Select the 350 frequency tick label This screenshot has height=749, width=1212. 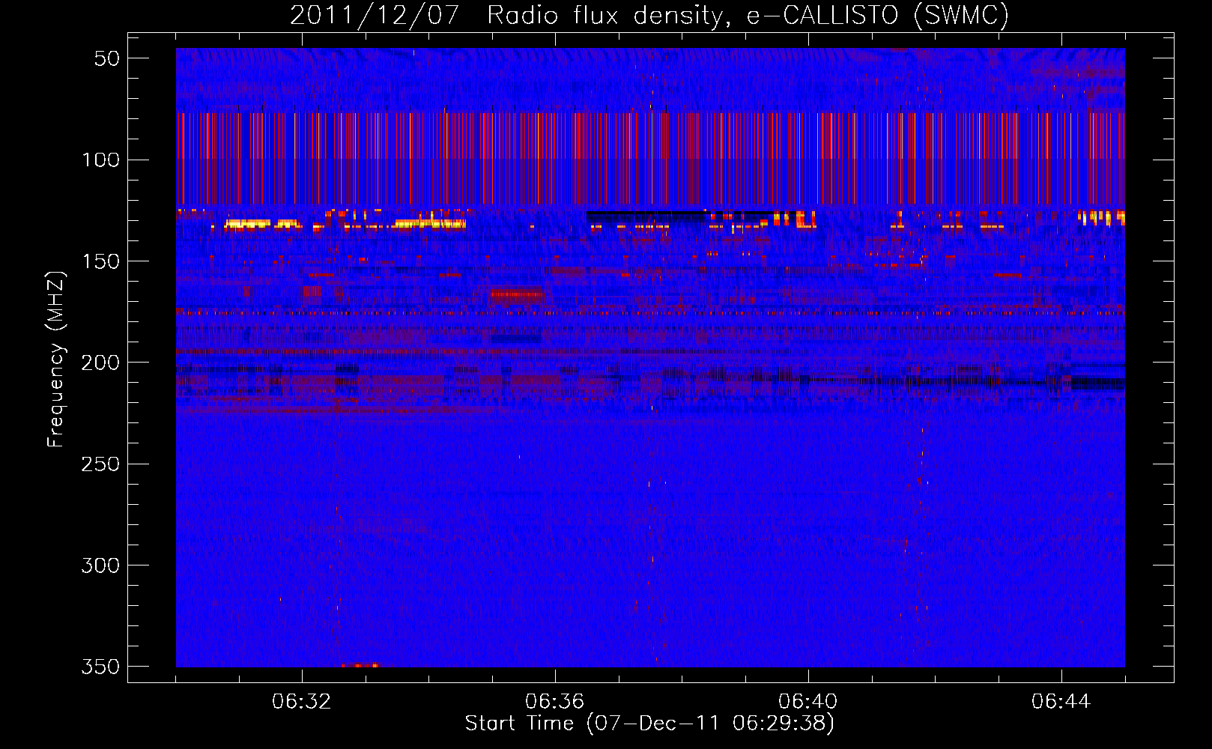101,667
